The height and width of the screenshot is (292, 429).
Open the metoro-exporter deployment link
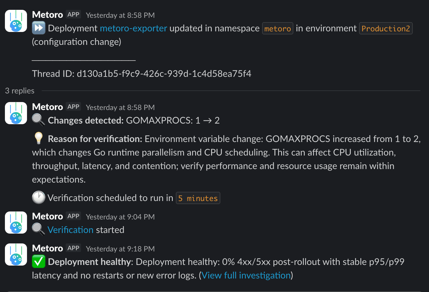(133, 28)
